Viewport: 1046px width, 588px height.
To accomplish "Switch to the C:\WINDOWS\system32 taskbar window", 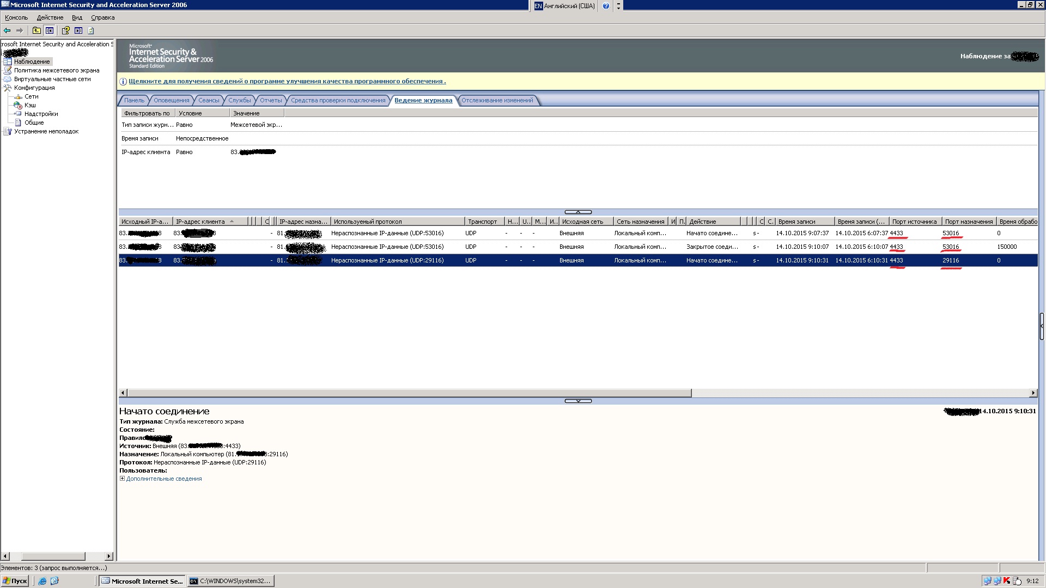I will [x=230, y=581].
